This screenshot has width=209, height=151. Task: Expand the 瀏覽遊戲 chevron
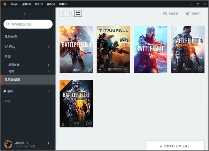[49, 65]
